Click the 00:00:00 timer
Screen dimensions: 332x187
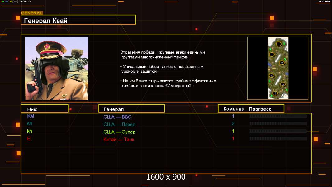tap(325, 2)
